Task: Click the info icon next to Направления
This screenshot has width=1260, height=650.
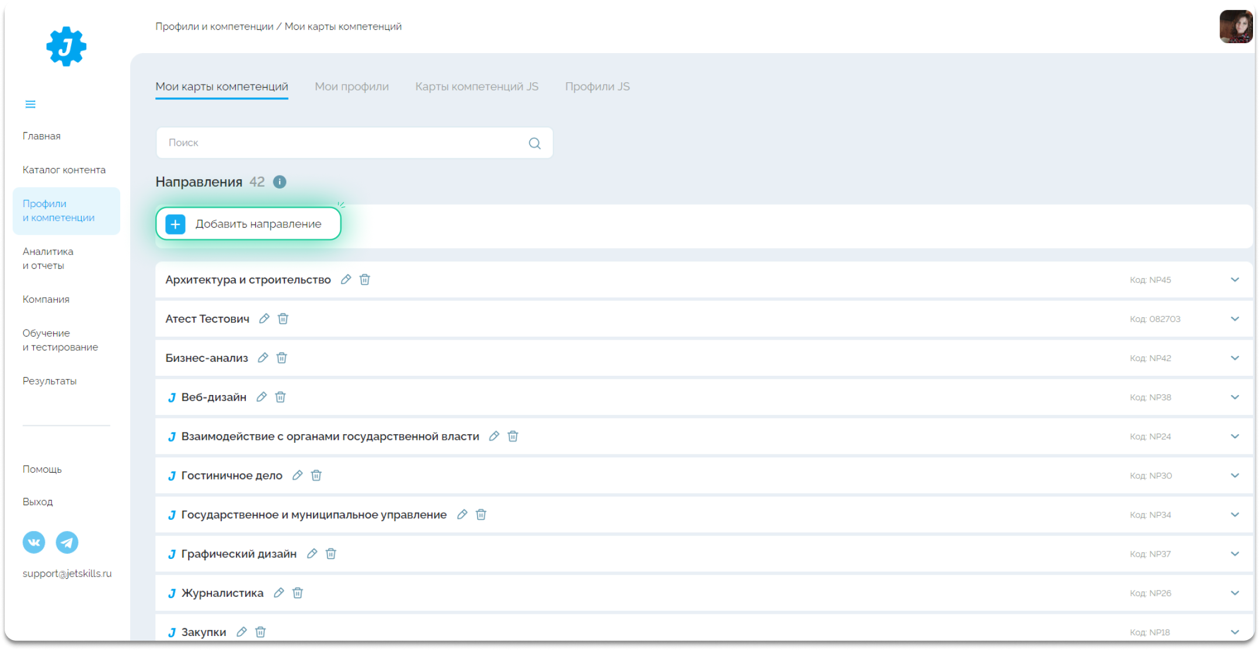Action: [x=280, y=182]
